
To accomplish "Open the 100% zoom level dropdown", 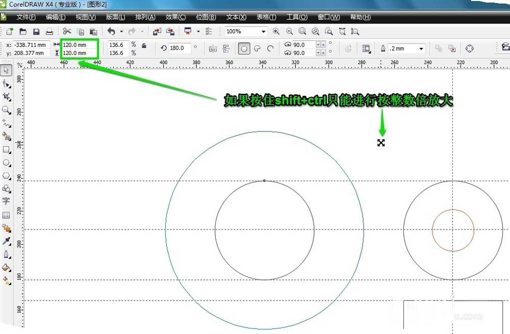I will click(264, 31).
